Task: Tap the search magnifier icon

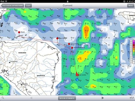Action: coord(3,98)
